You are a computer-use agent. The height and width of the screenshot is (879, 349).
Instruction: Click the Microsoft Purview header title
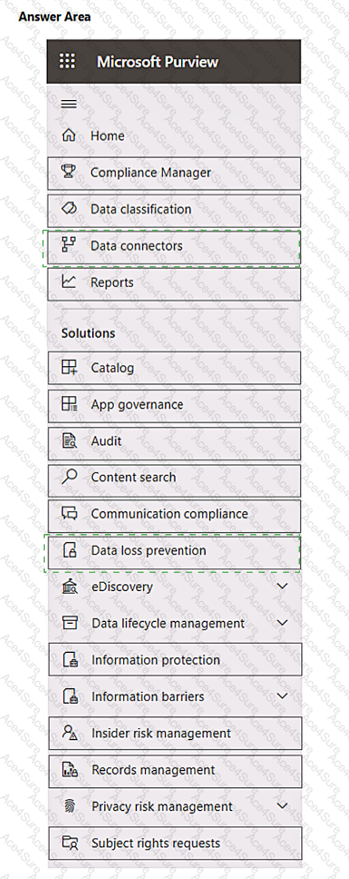[158, 61]
